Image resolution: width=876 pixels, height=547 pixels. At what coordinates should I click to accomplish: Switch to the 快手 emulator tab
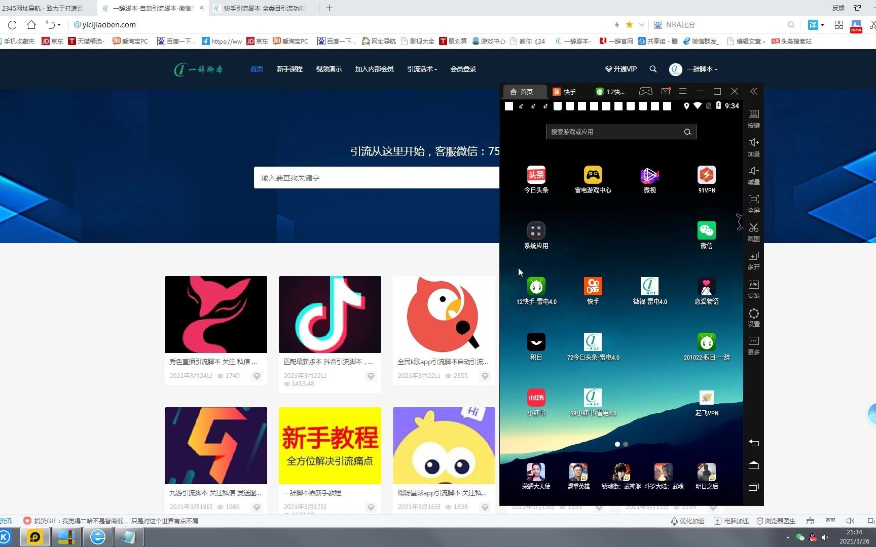point(564,92)
